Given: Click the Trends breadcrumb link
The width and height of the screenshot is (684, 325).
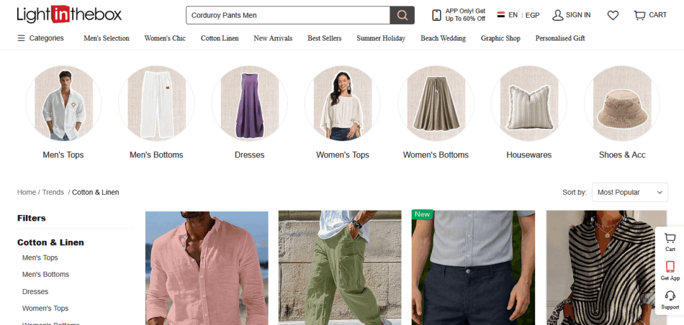Looking at the screenshot, I should pos(53,192).
